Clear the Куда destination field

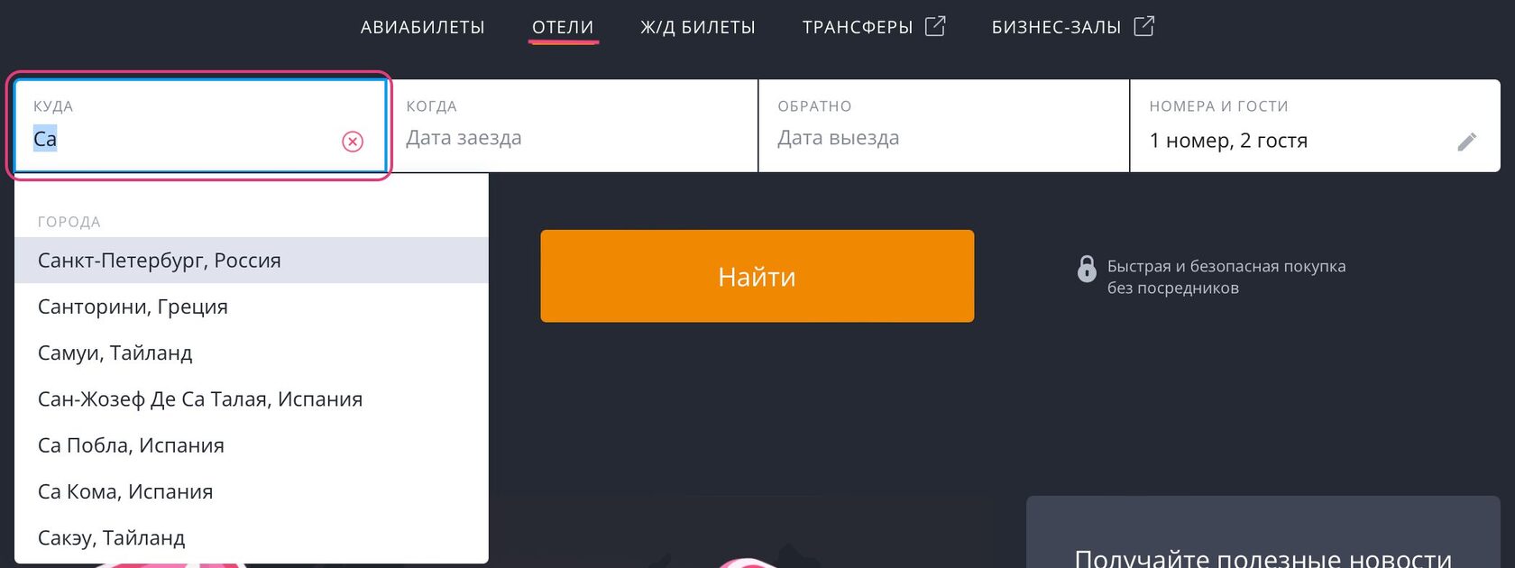point(353,142)
